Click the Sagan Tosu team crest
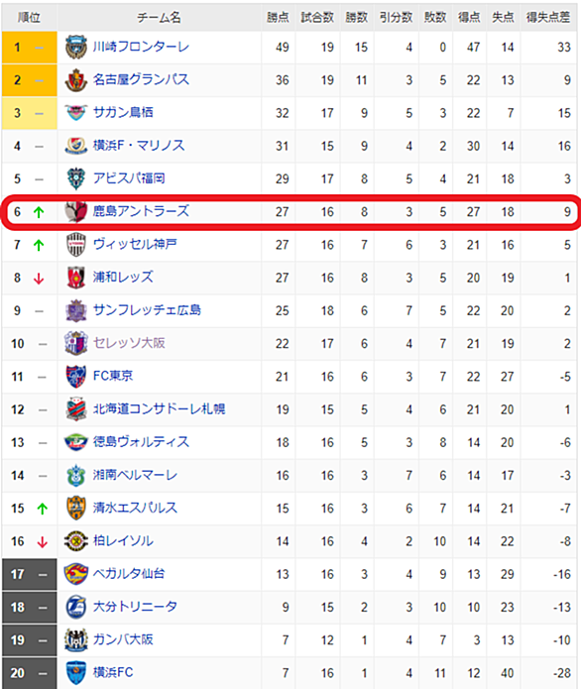Image resolution: width=581 pixels, height=689 pixels. [75, 113]
